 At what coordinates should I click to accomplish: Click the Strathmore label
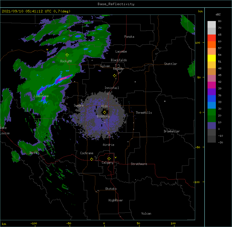pyautogui.click(x=139, y=164)
